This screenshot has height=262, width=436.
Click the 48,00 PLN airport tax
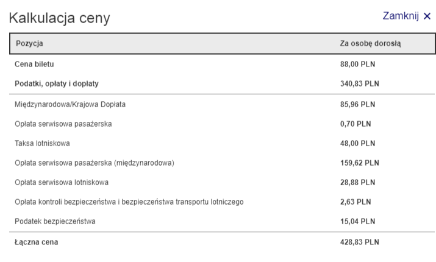click(357, 143)
